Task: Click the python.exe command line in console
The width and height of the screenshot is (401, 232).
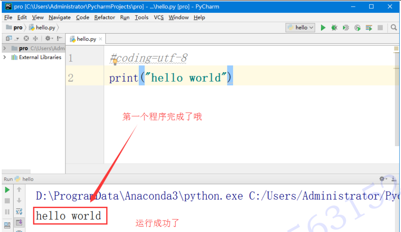Action: [217, 196]
